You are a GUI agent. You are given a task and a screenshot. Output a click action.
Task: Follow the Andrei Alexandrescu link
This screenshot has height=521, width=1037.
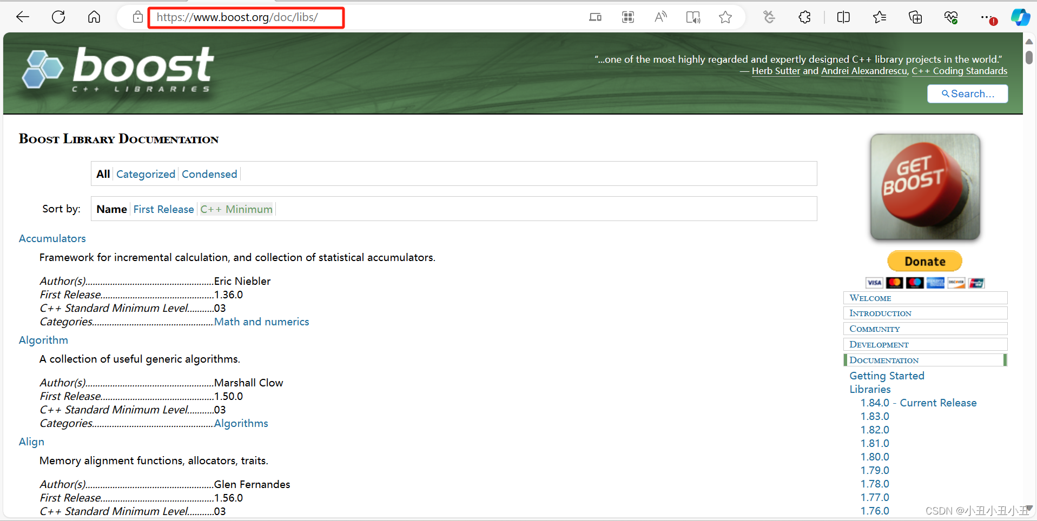coord(864,71)
